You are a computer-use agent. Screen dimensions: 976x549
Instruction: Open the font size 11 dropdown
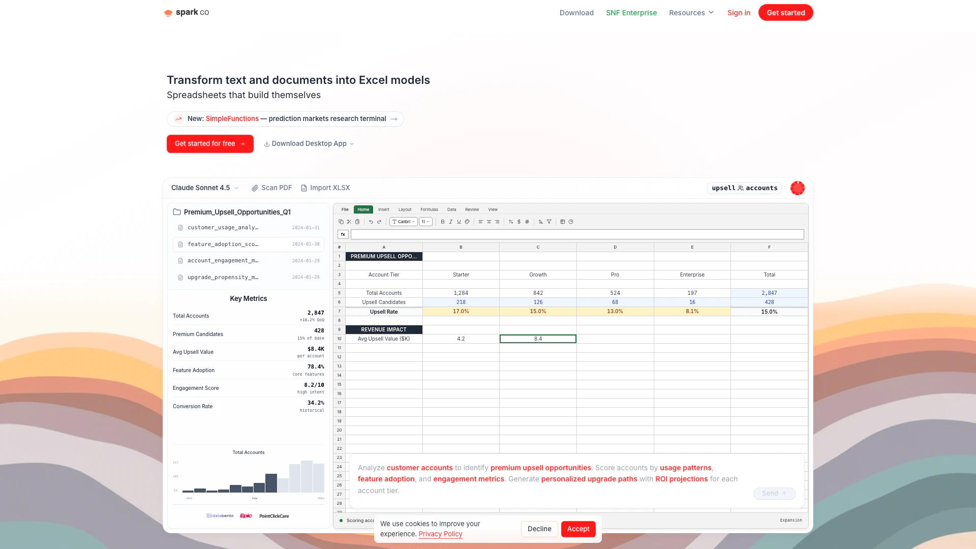pyautogui.click(x=425, y=222)
